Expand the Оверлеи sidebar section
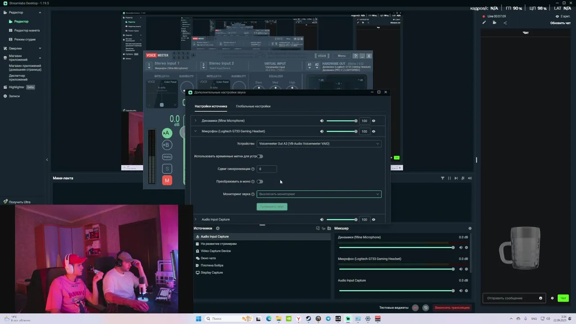 coord(40,48)
